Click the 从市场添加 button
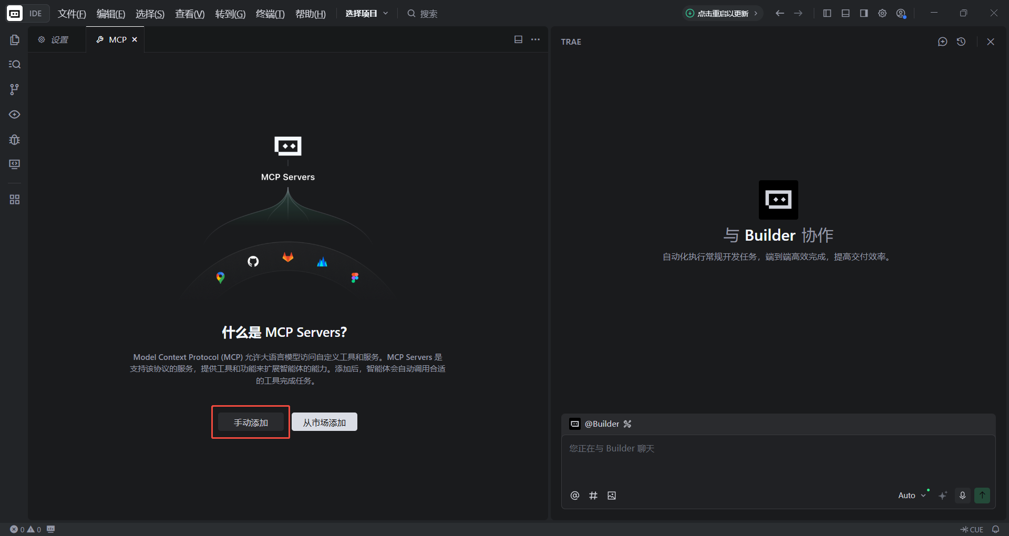Image resolution: width=1009 pixels, height=536 pixels. point(324,422)
